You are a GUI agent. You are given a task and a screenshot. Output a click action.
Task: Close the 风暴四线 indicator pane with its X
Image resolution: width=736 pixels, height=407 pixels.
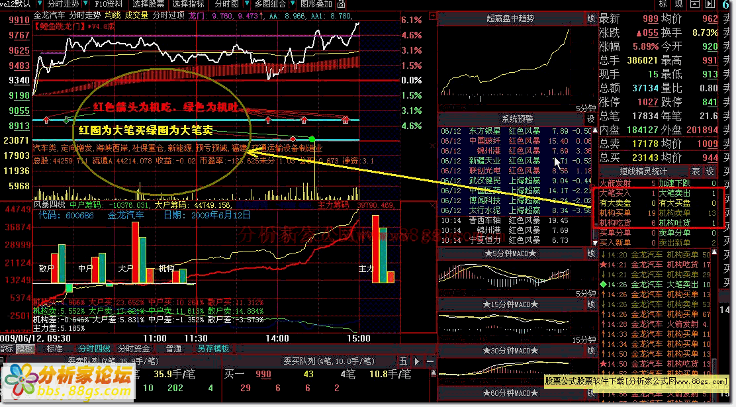(x=432, y=205)
